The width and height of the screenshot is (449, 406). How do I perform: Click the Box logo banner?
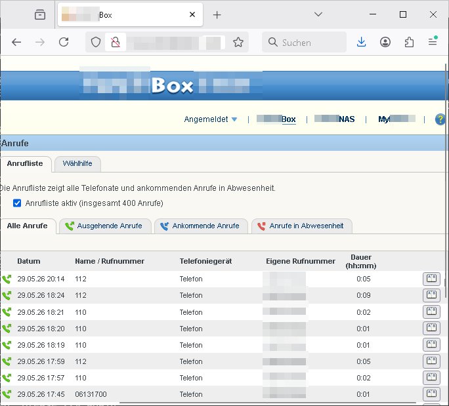click(x=172, y=85)
